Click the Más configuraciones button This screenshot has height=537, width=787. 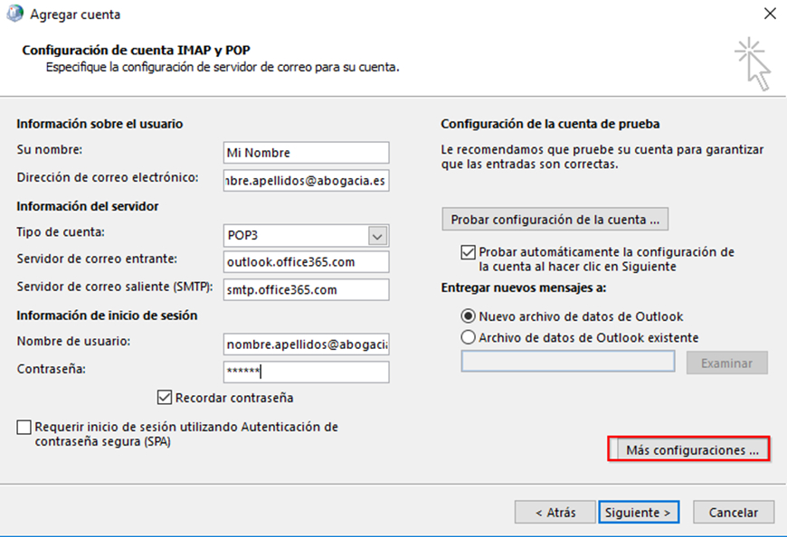(687, 449)
